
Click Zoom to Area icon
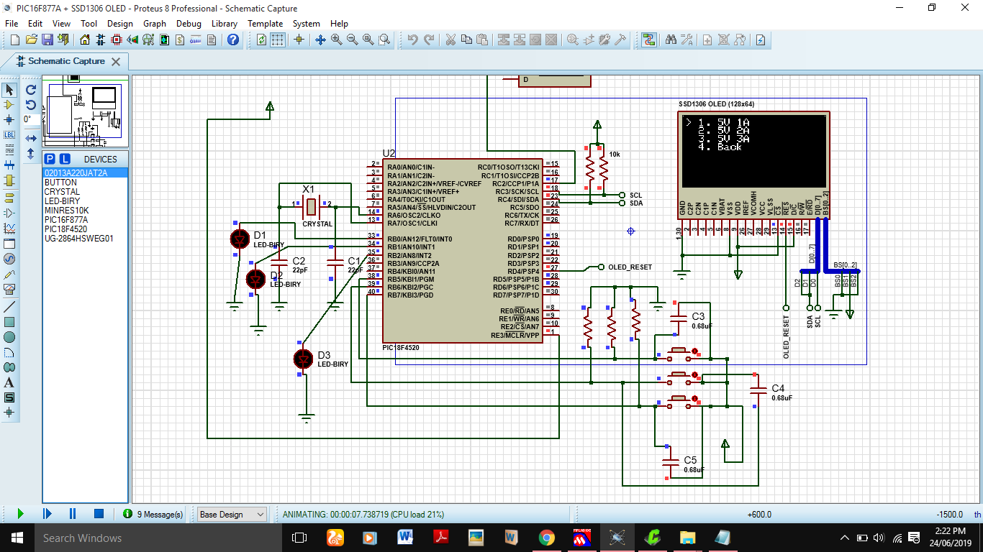(384, 40)
